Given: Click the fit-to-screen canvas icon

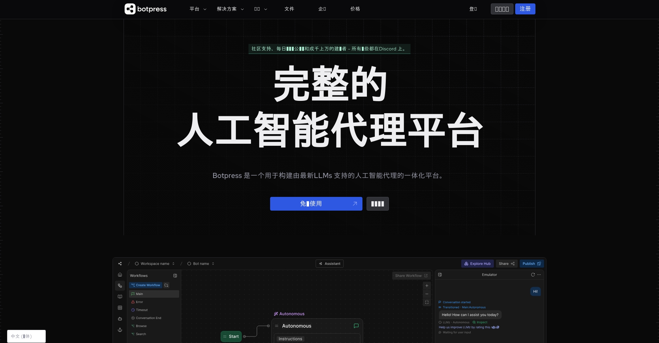Looking at the screenshot, I should point(427,302).
